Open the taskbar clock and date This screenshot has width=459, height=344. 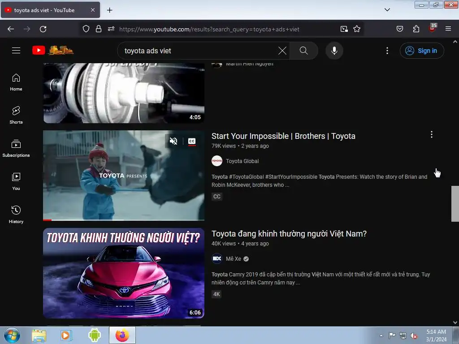tap(436, 335)
